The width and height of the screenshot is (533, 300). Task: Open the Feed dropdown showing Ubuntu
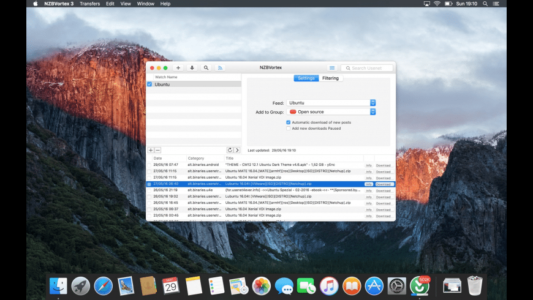(331, 103)
